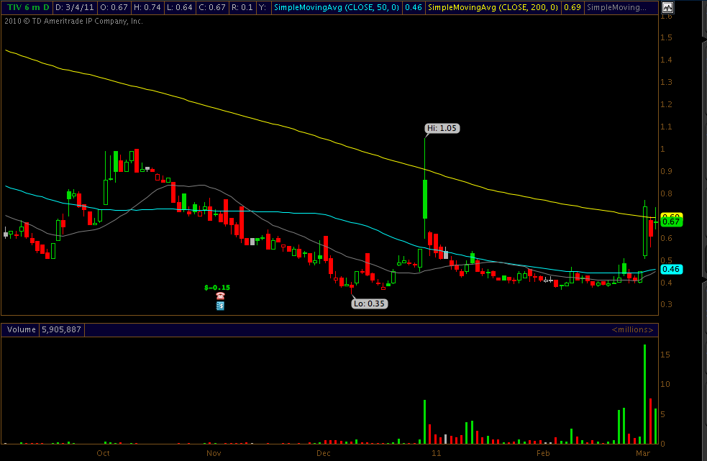Click the cyan 0.46 moving average axis tag

pyautogui.click(x=671, y=269)
